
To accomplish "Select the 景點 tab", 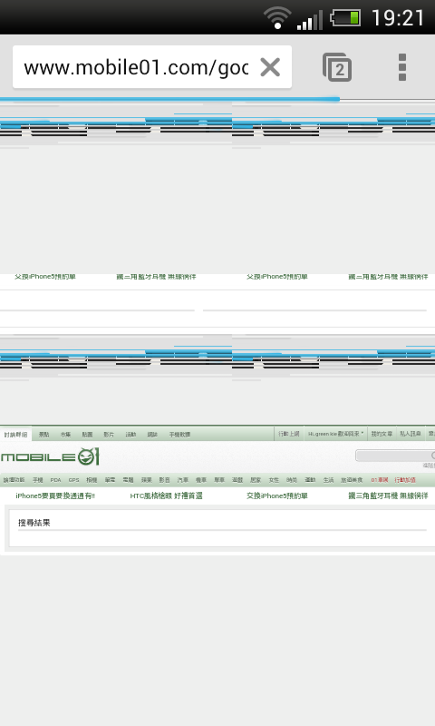I will tap(43, 435).
